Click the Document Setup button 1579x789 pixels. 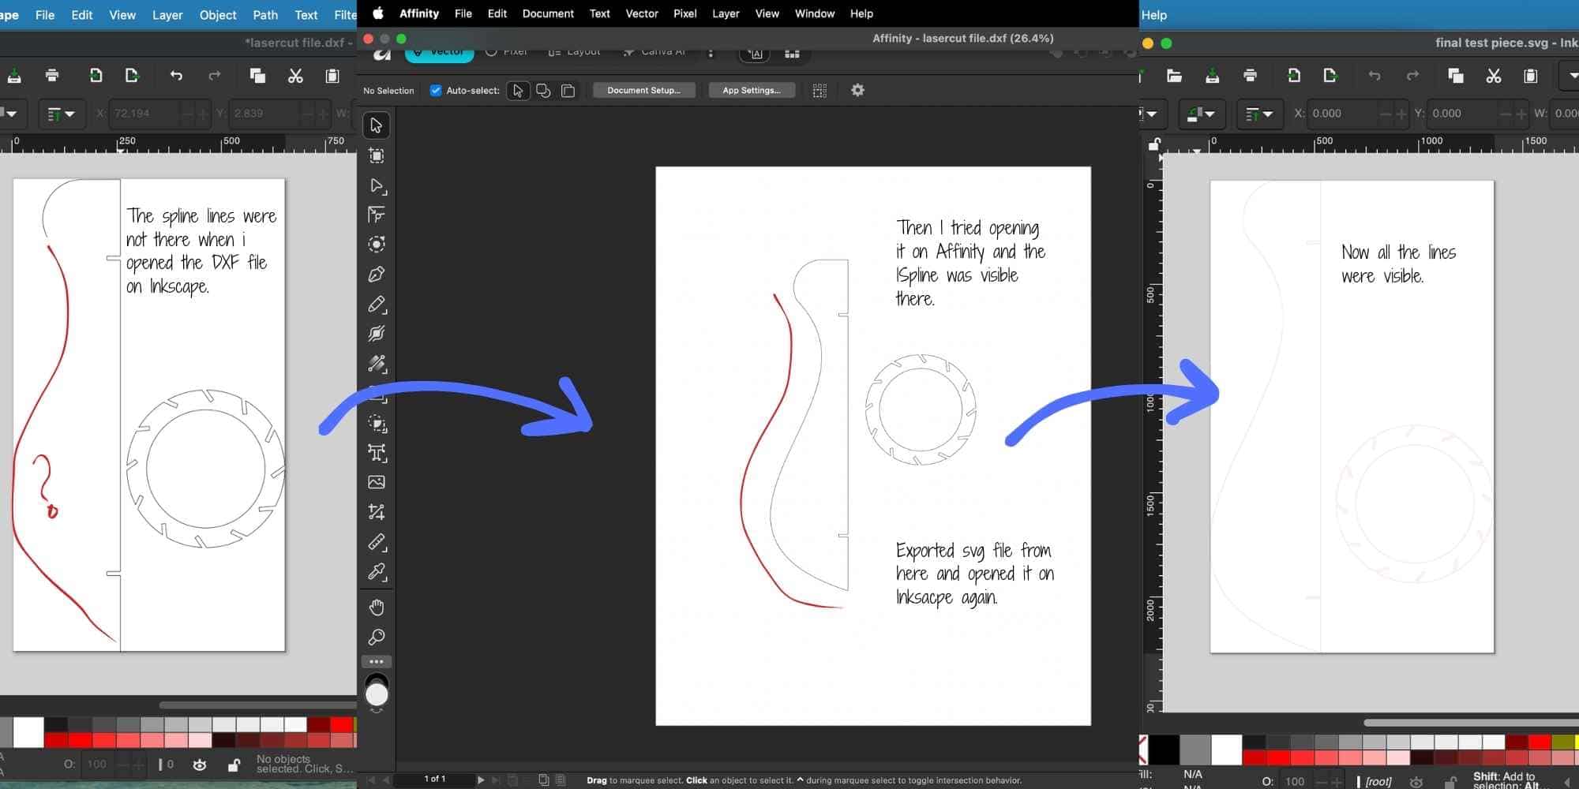(x=643, y=90)
